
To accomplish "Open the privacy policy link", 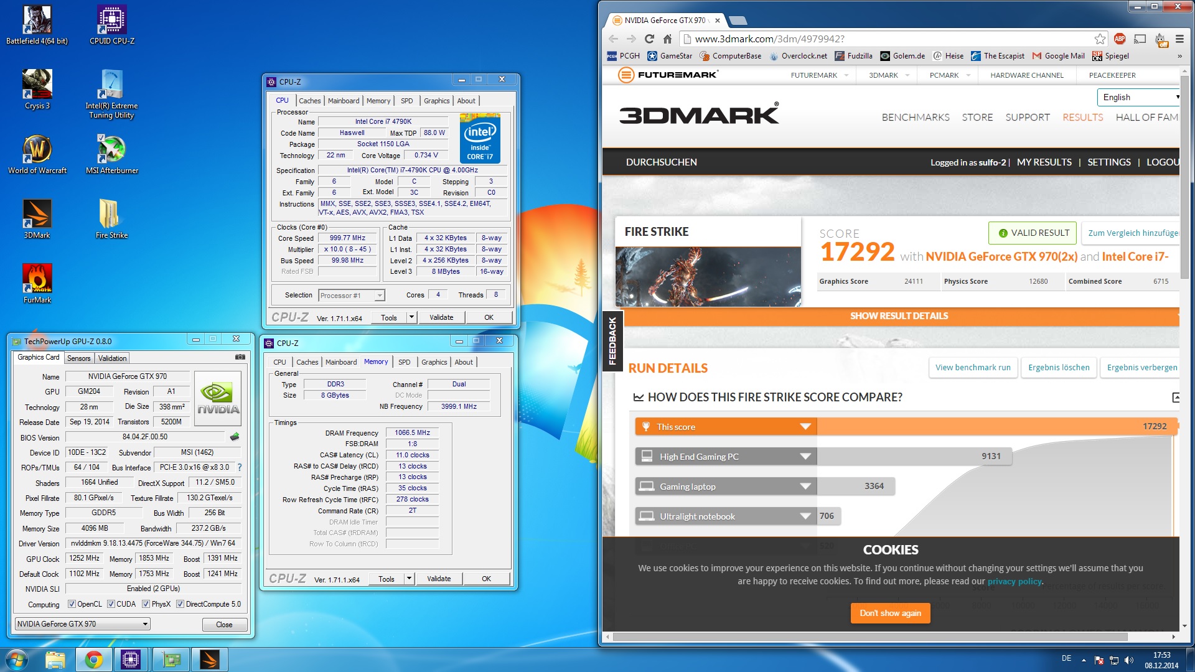I will 1015,581.
